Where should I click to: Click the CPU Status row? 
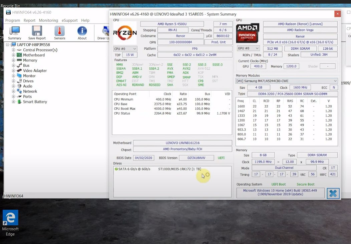[x=172, y=113]
